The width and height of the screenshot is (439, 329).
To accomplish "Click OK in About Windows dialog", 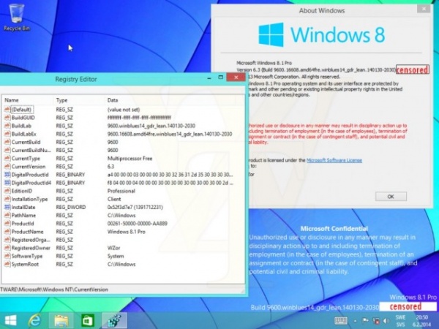I will coord(391,197).
